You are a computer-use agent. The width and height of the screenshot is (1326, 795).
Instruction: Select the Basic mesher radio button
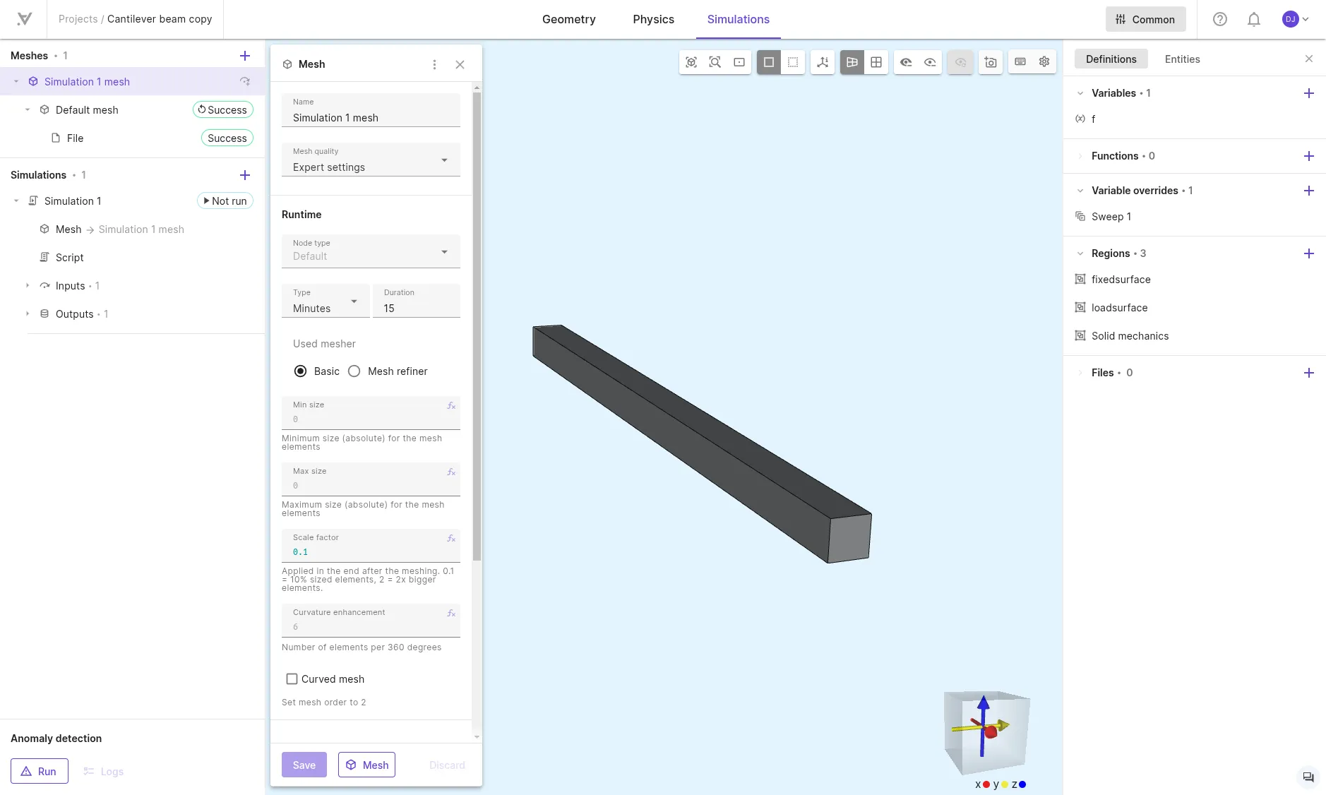point(300,371)
